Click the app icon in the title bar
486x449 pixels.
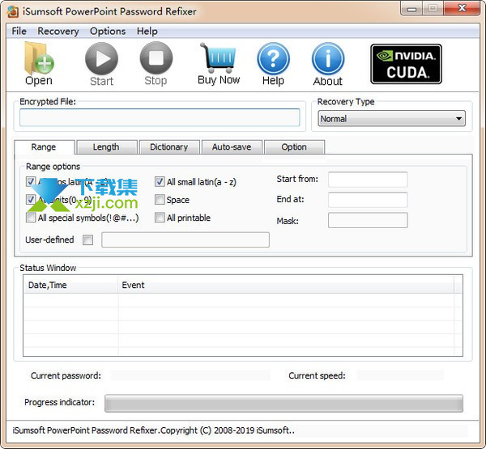tap(13, 11)
